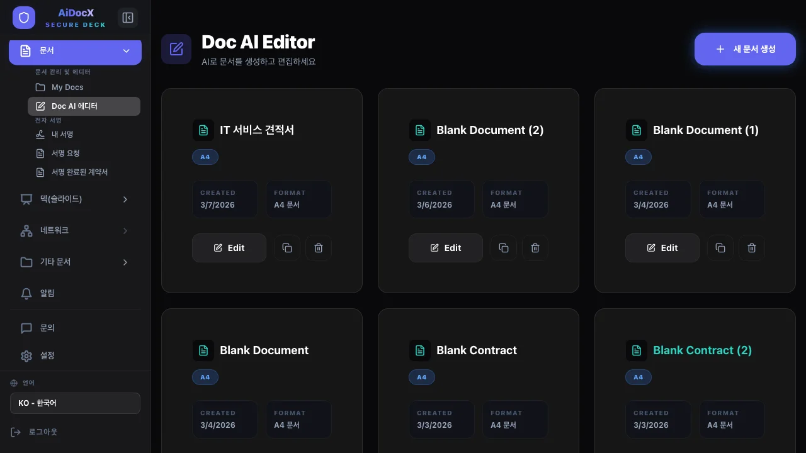Toggle the sidebar collapse icon
Image resolution: width=806 pixels, height=453 pixels.
pos(128,18)
